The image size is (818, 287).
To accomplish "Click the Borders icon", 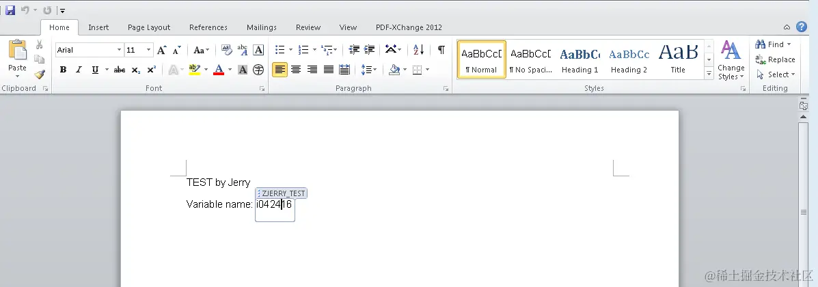I will (x=418, y=70).
